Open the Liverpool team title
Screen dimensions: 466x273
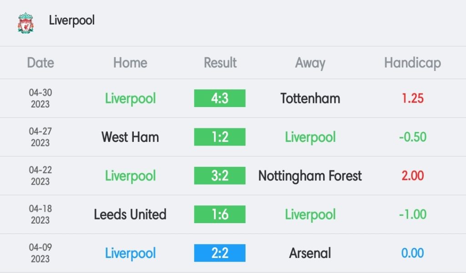tap(71, 20)
